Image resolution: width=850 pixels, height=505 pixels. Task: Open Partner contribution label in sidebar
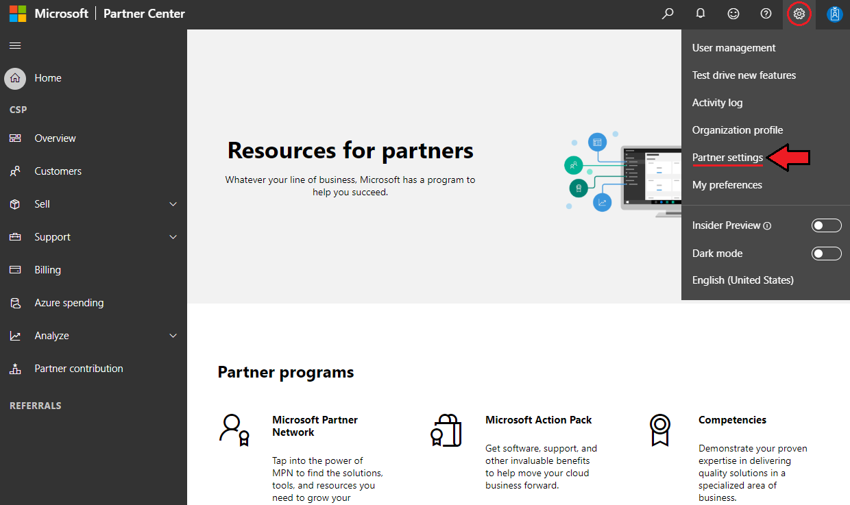click(79, 369)
